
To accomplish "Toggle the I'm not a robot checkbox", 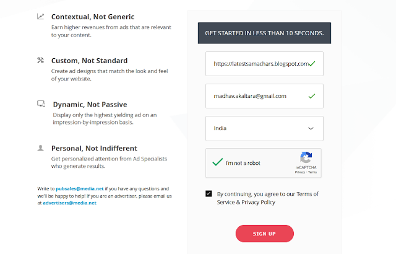I will [217, 162].
